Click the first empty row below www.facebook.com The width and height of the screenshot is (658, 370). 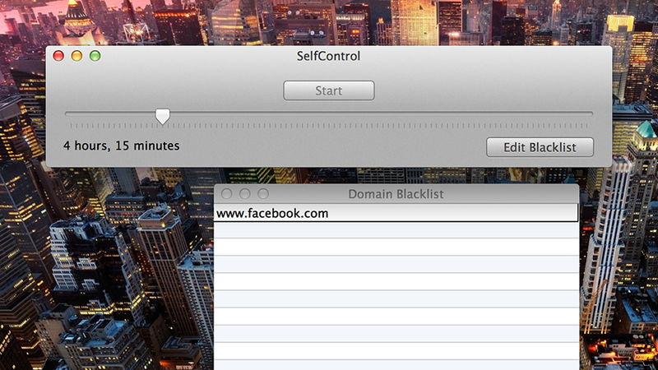point(396,230)
